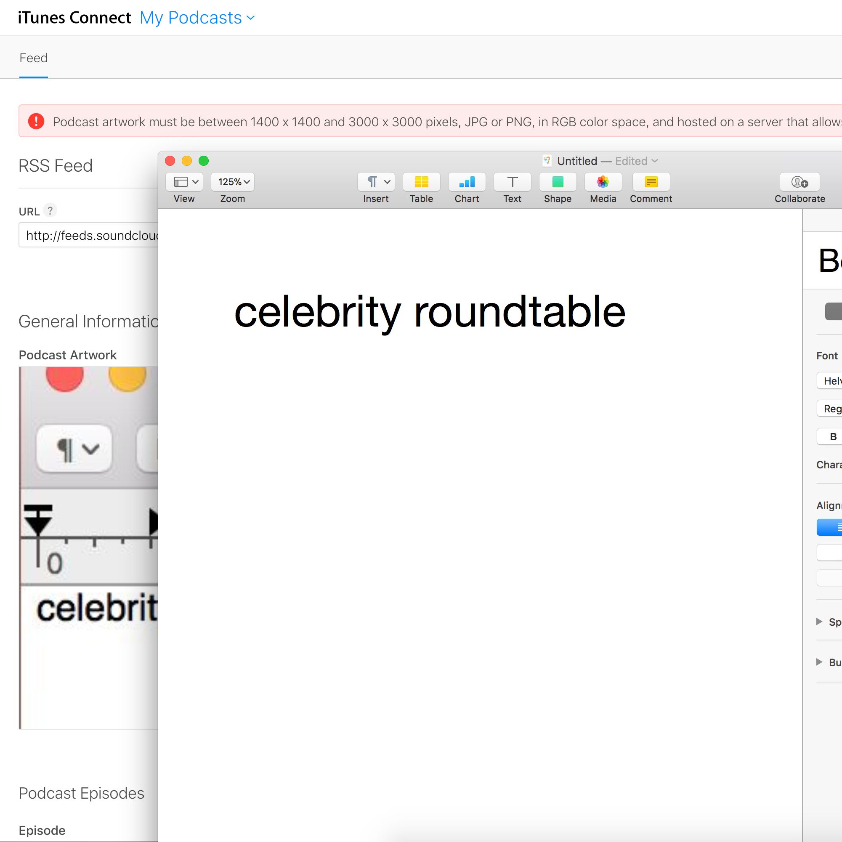Click the red error alert icon
This screenshot has width=842, height=842.
(36, 121)
